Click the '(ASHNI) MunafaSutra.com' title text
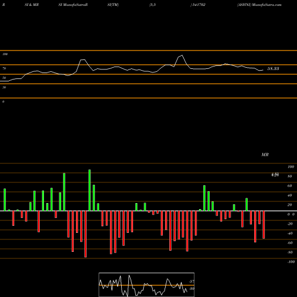Image resolution: width=297 pixels, height=297 pixels. click(x=260, y=5)
